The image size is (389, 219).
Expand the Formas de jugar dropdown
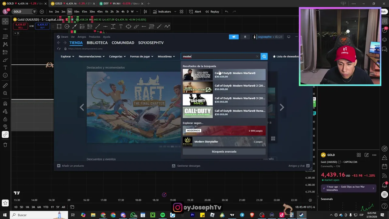(142, 56)
